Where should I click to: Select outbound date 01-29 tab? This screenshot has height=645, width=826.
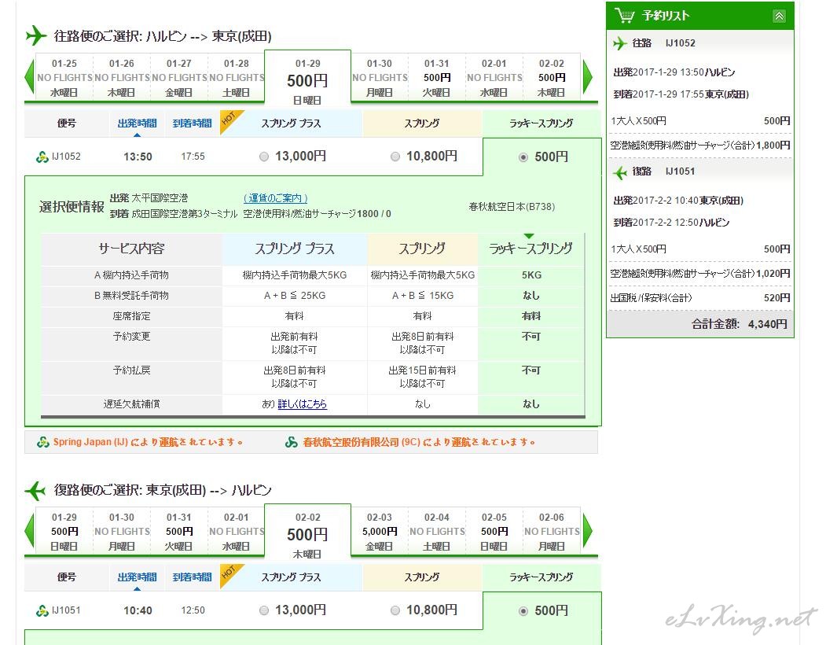coord(307,79)
